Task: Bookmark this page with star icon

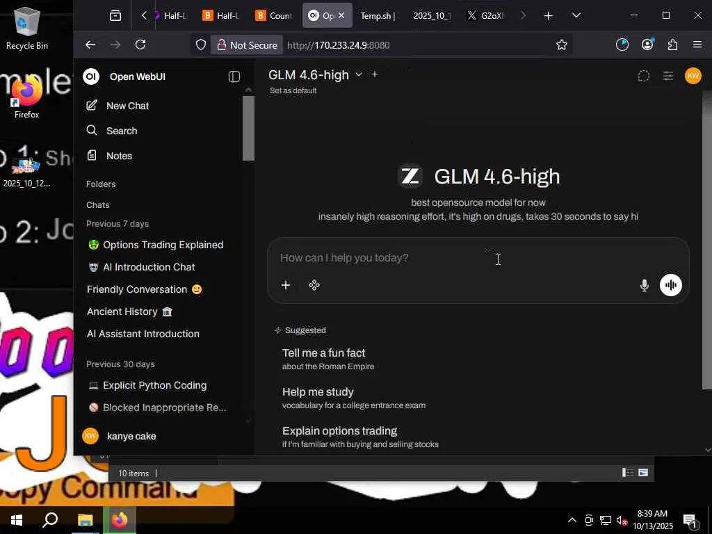Action: (562, 44)
